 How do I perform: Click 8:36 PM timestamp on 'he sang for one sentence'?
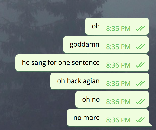click(x=118, y=65)
